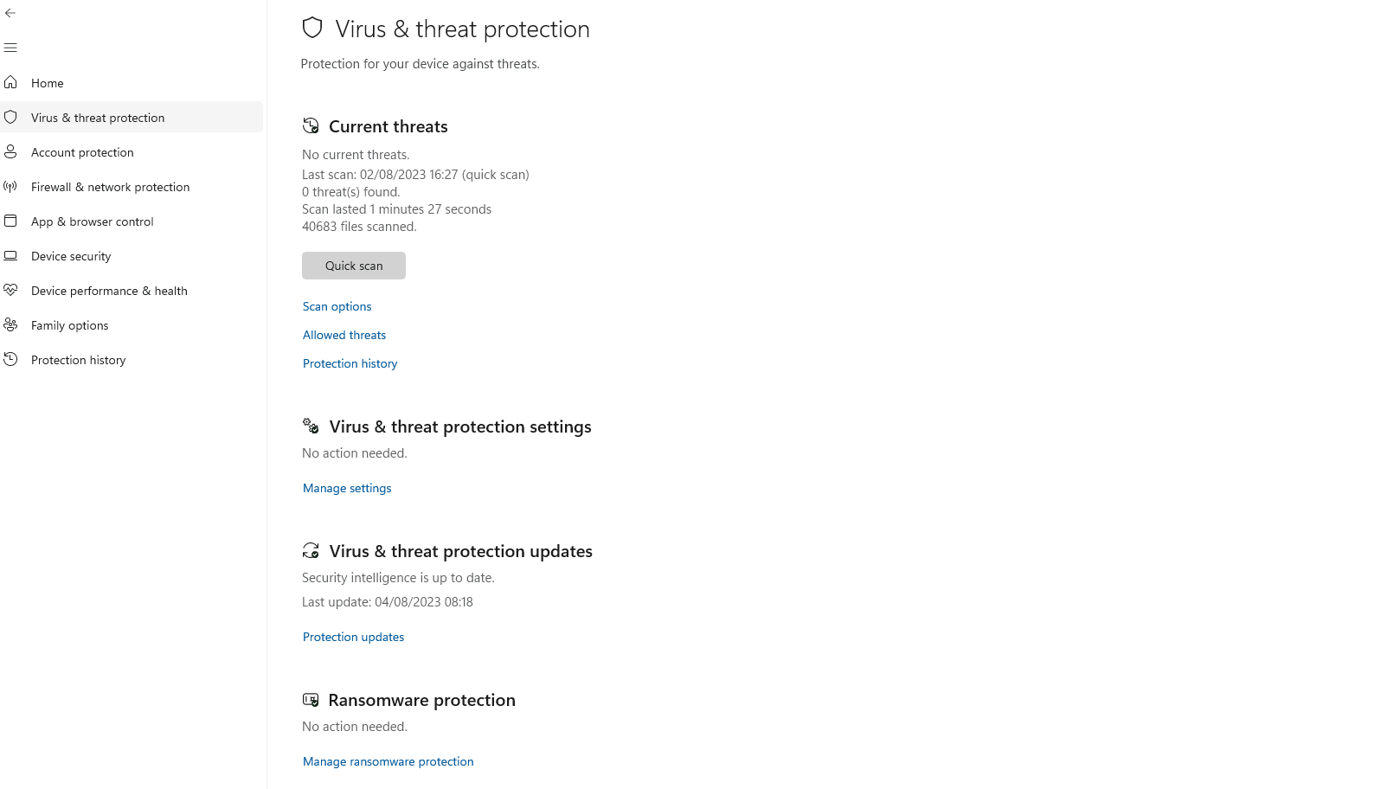Click the App & browser control window icon
This screenshot has height=789, width=1387.
(x=10, y=221)
